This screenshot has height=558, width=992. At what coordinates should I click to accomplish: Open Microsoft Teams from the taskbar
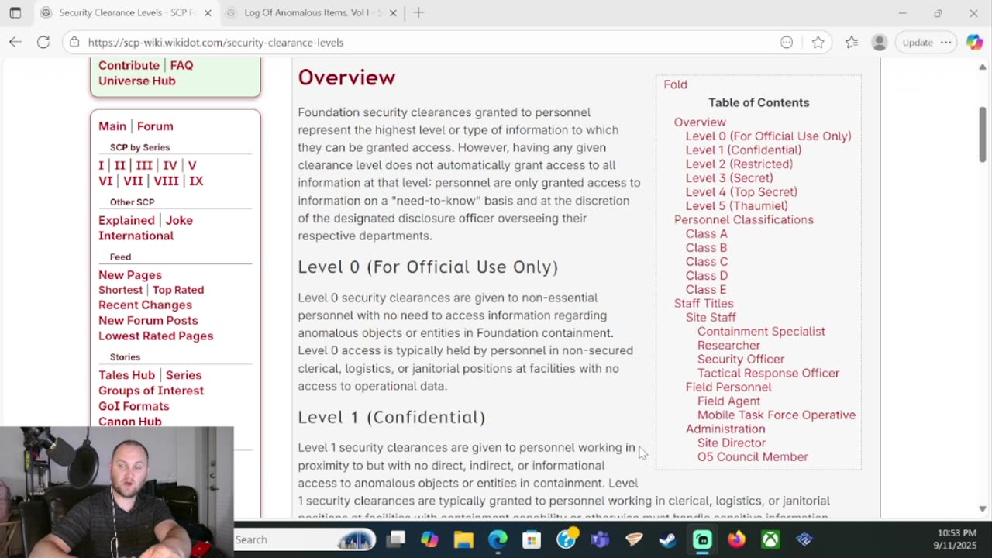[600, 539]
